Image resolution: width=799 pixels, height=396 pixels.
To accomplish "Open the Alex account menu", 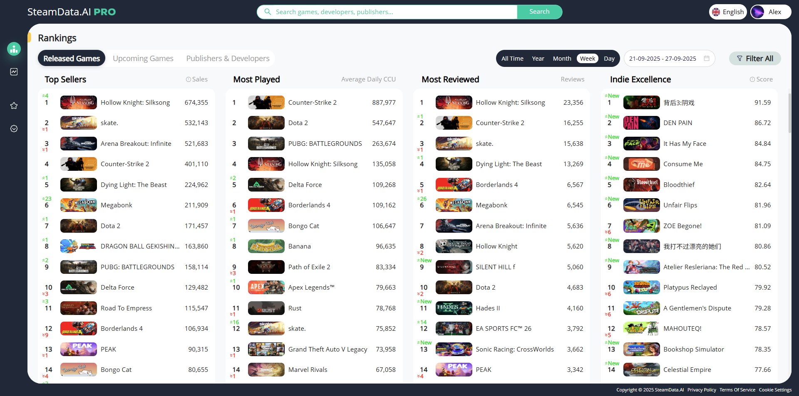I will [x=770, y=12].
